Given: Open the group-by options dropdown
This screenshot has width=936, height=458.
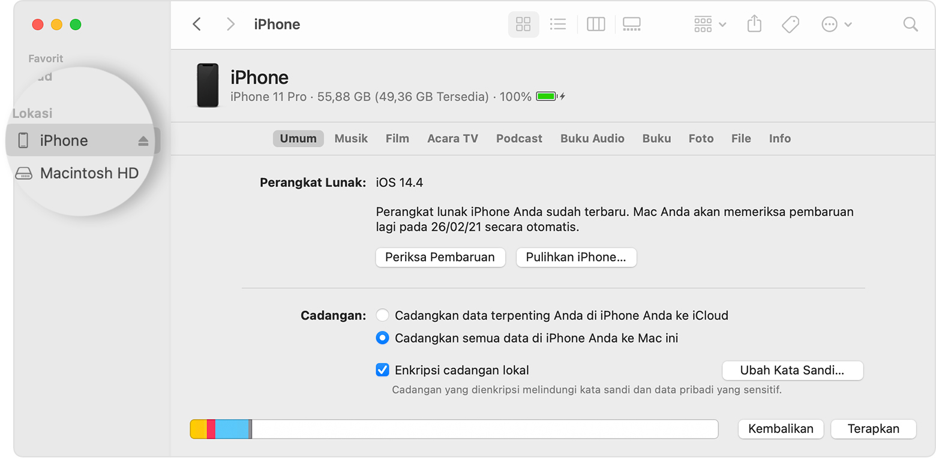Looking at the screenshot, I should pyautogui.click(x=710, y=25).
